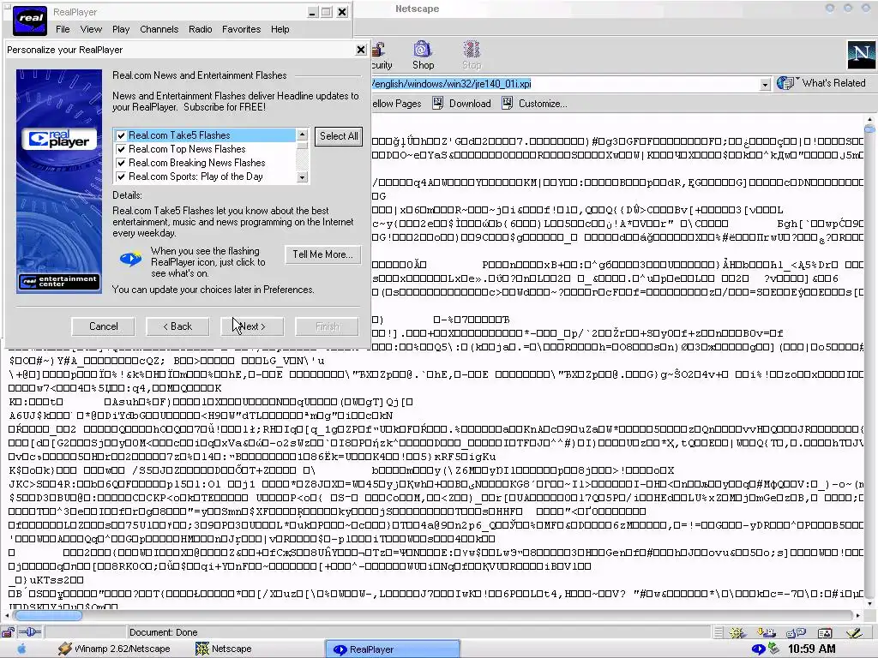Open the Netscape URL history dropdown arrow
878x658 pixels.
tap(765, 85)
